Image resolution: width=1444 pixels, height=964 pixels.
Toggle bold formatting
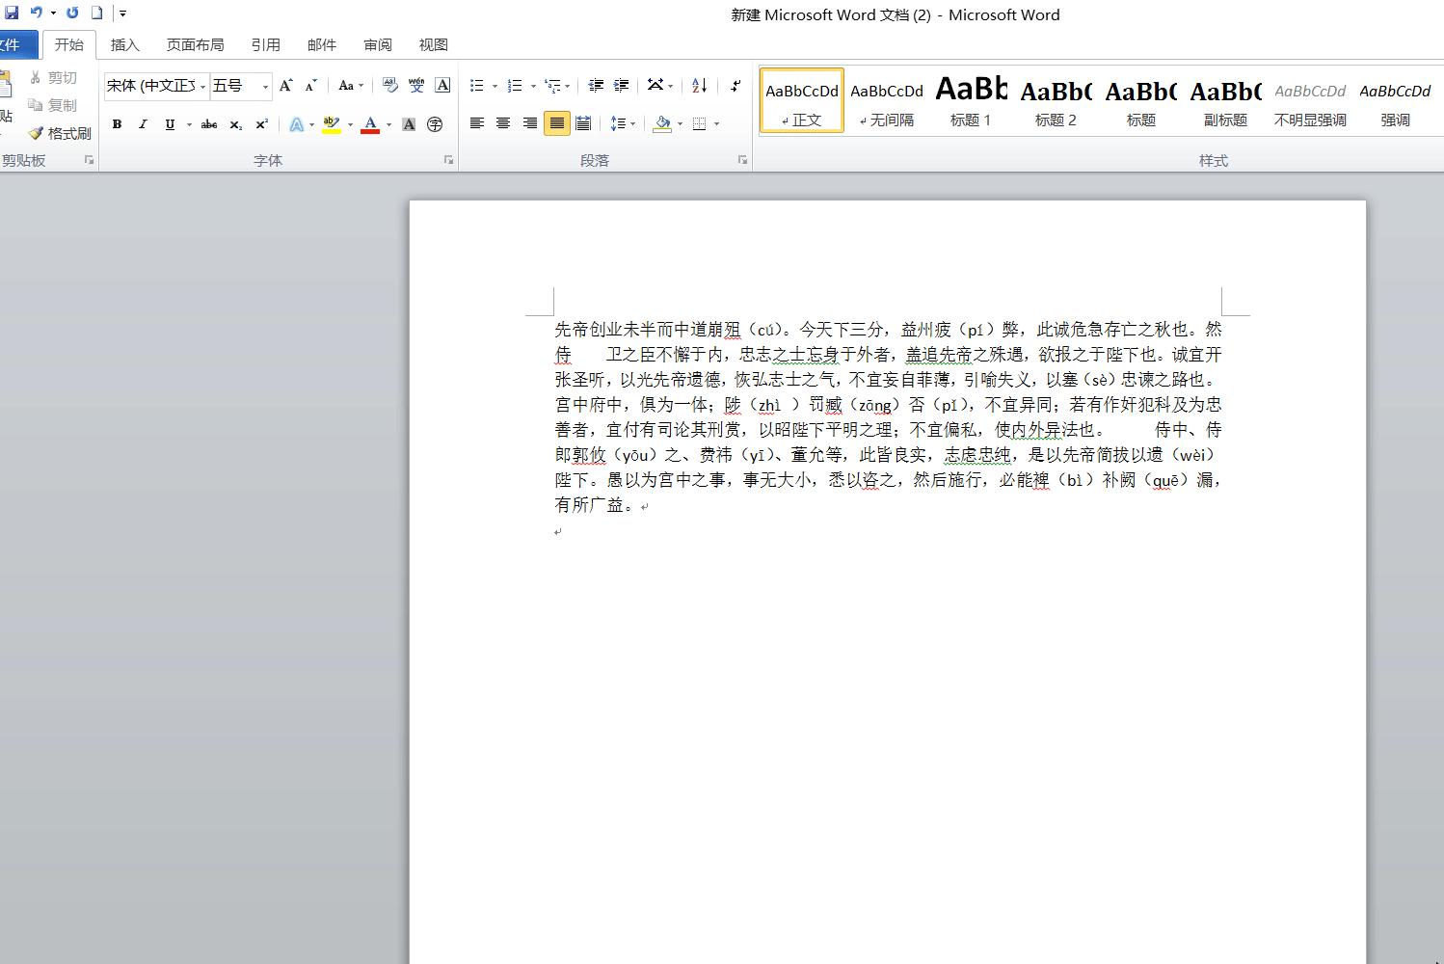[x=117, y=123]
